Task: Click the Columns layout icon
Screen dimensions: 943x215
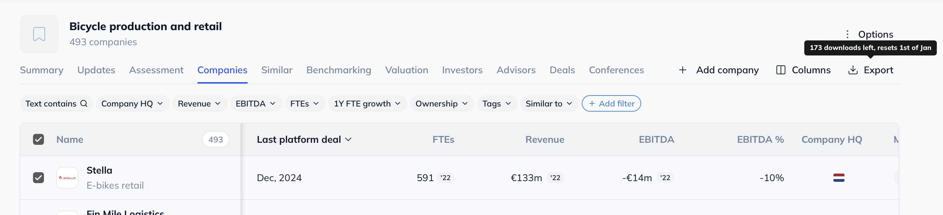Action: pyautogui.click(x=781, y=70)
